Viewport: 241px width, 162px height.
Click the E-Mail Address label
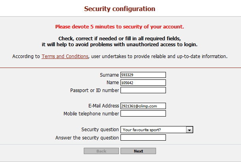[104, 106]
